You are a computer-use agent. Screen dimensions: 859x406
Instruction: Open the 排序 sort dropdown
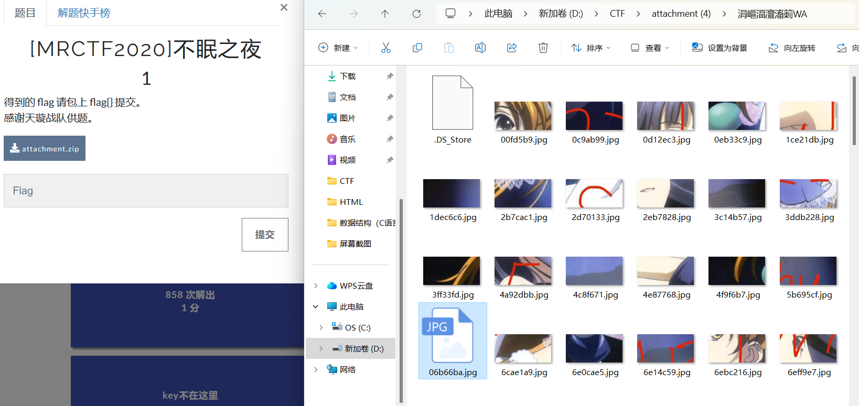591,48
